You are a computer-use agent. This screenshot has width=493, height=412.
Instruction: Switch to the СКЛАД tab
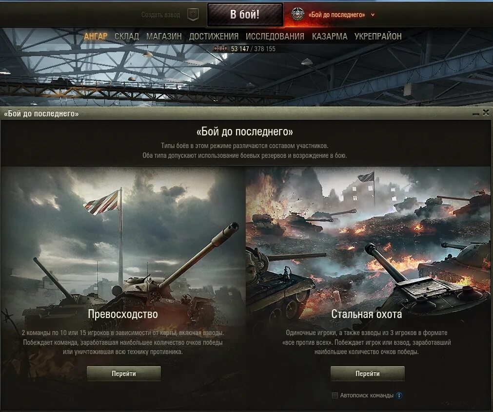pyautogui.click(x=127, y=37)
